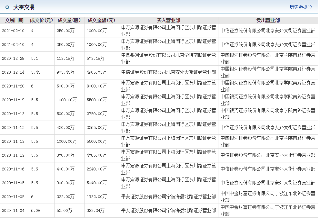Click the amount 572.18万

pyautogui.click(x=95, y=59)
